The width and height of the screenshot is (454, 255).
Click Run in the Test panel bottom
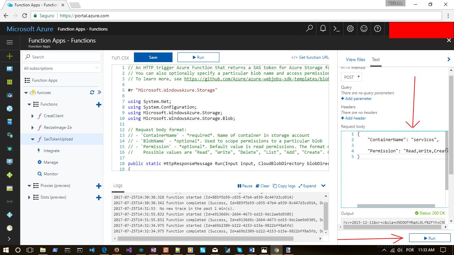tap(430, 238)
